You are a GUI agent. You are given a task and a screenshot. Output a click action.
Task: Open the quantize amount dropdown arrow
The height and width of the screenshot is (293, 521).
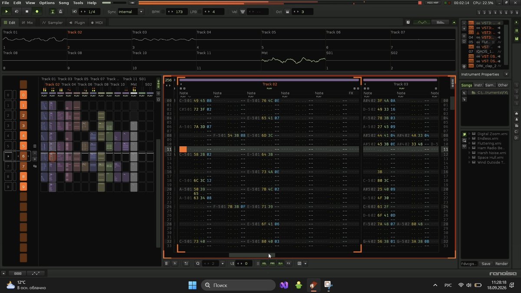223,263
